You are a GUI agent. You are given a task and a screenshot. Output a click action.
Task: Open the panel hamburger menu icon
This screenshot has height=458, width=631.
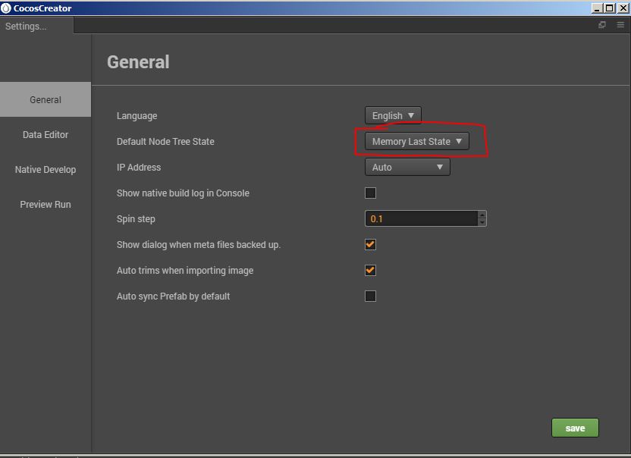click(620, 25)
